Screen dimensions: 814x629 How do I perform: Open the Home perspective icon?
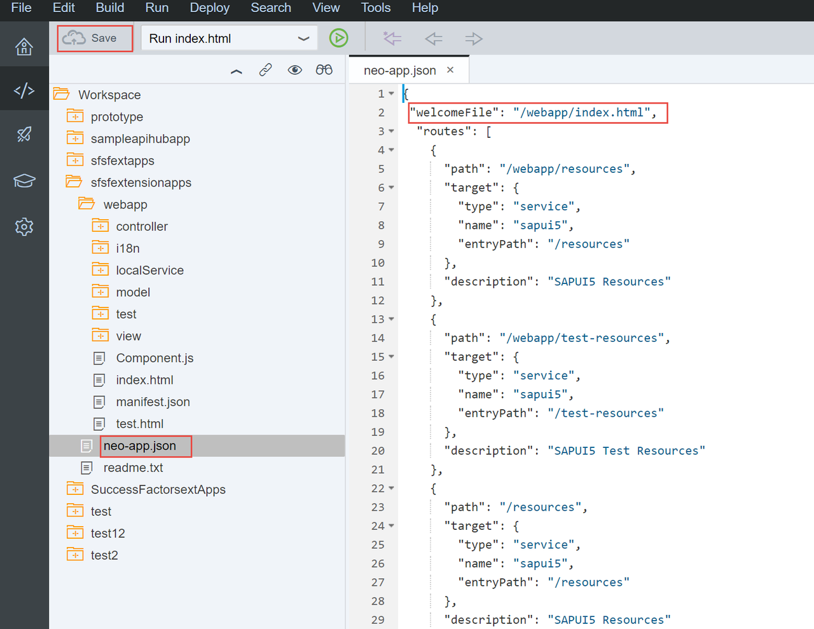click(24, 46)
